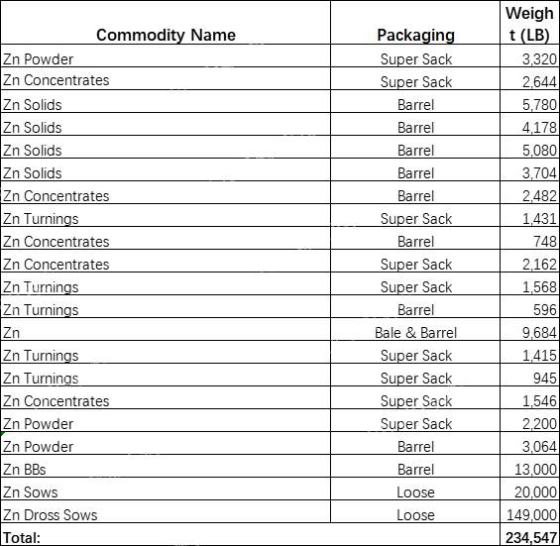Select the Zn Sows commodity cell
560x546 pixels.
click(166, 489)
